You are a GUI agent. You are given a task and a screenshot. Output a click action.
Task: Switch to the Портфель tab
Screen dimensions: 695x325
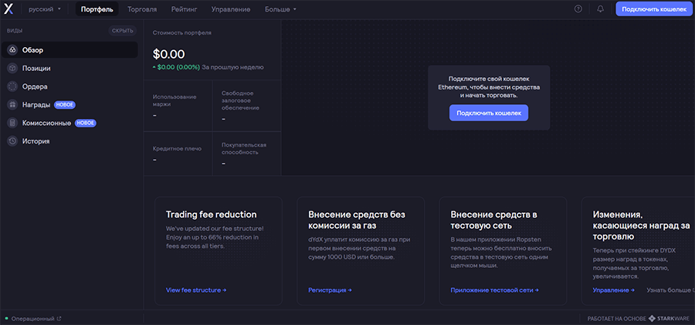(x=97, y=8)
